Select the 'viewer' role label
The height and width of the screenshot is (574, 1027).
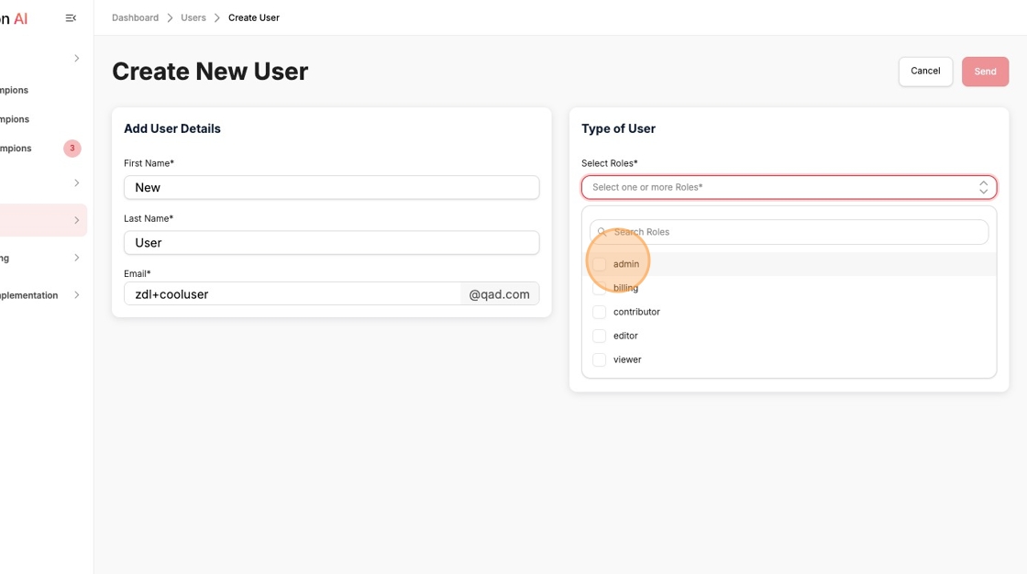627,359
